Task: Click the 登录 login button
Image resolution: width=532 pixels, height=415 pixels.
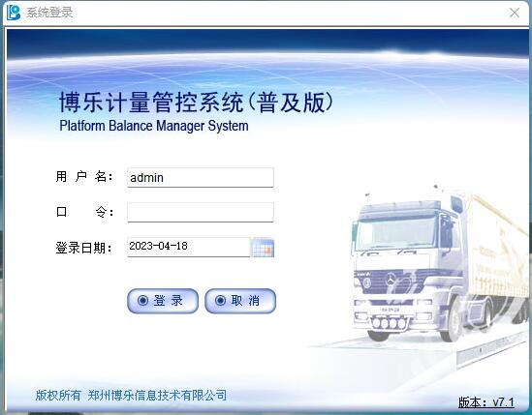Action: click(163, 301)
